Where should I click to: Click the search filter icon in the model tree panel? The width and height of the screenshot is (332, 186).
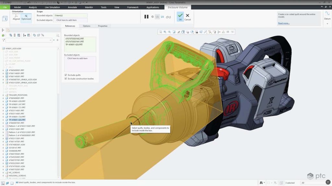pos(4,40)
